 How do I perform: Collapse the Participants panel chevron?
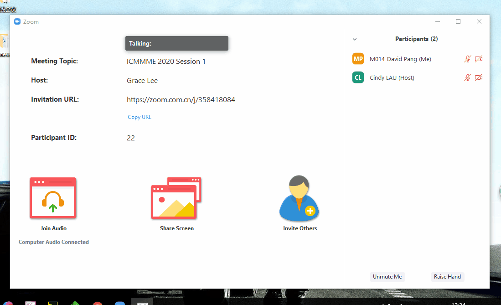355,39
